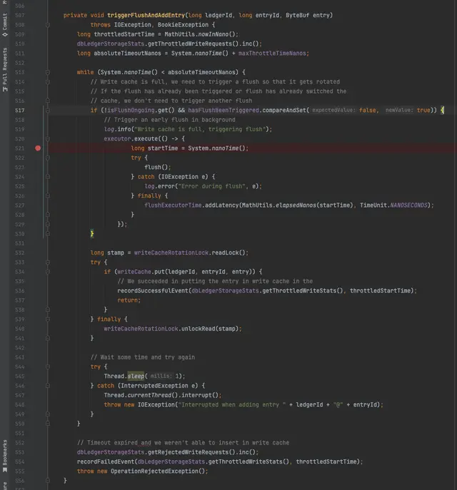
Task: Place cursor on highlighted closing brace, line 530
Action: 92,234
